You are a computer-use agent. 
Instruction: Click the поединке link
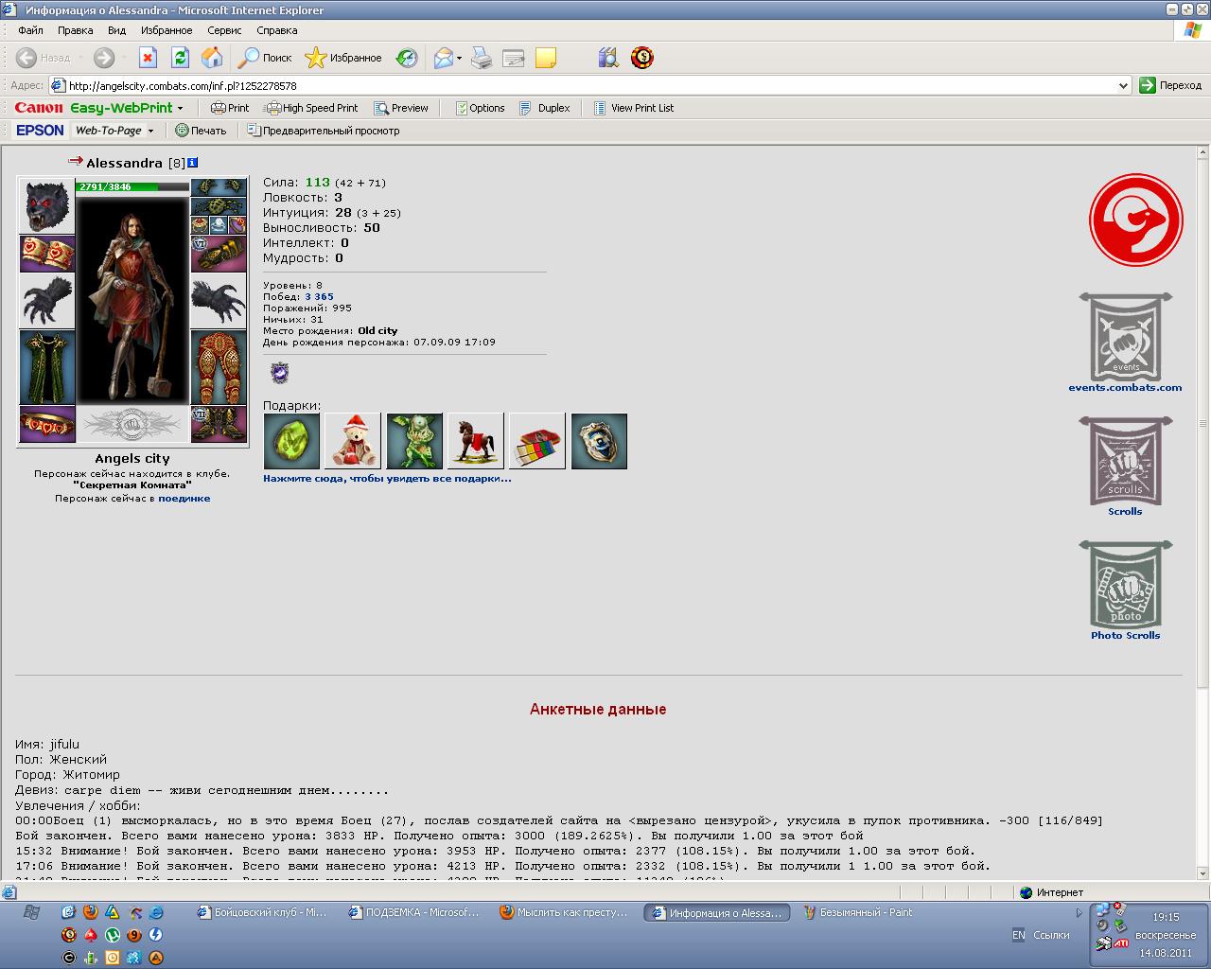[184, 499]
